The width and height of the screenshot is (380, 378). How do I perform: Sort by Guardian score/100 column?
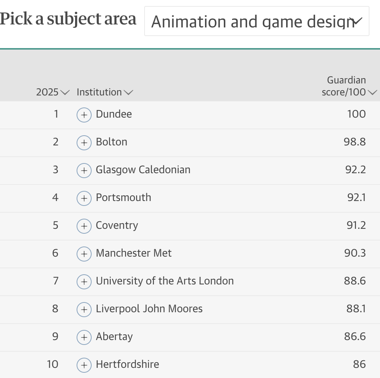349,86
